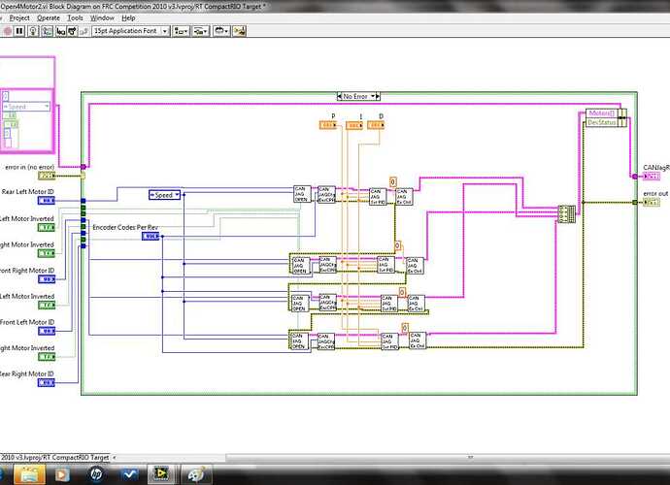Viewport: 670px width, 485px height.
Task: Select the error in (no error) terminal
Action: (47, 176)
